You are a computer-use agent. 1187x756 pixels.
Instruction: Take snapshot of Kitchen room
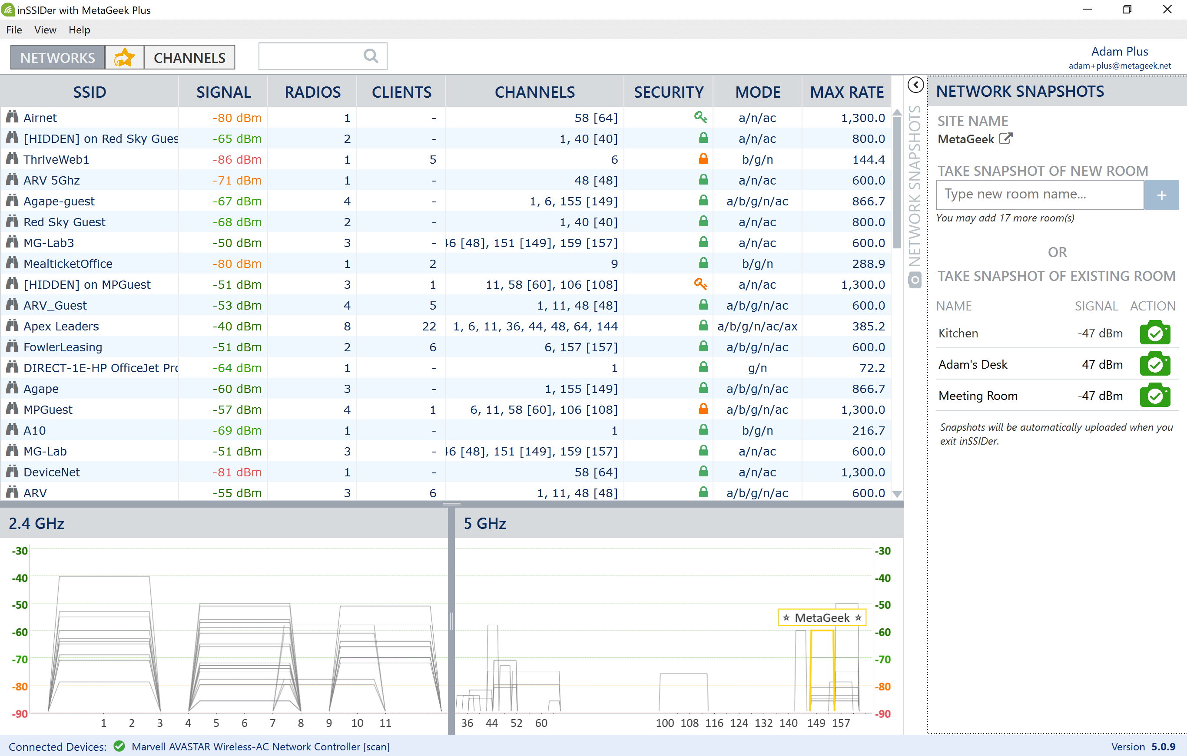(1154, 333)
